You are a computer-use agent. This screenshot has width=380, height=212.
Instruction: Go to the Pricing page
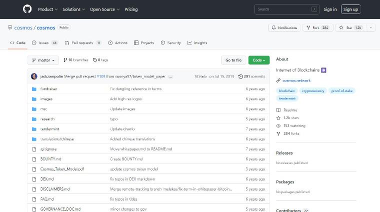131,9
